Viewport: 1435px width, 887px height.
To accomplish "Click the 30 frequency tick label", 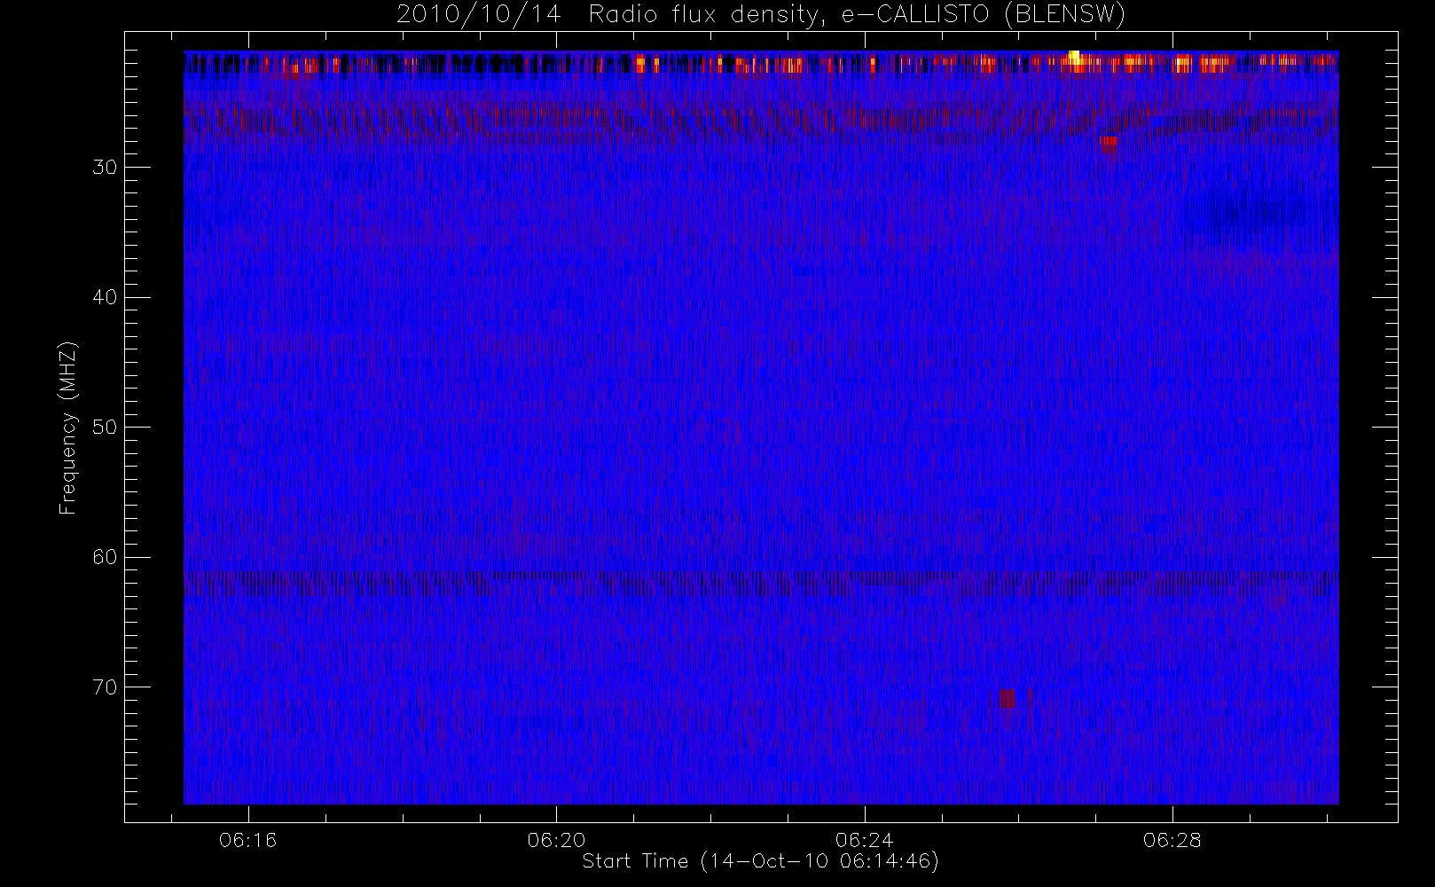I will (x=105, y=167).
